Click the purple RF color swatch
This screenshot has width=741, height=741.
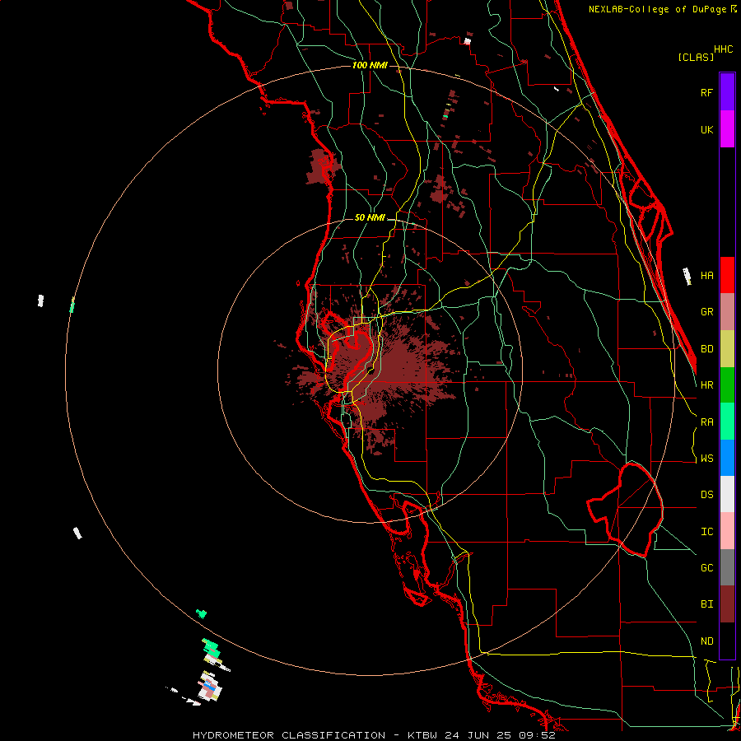pos(727,92)
